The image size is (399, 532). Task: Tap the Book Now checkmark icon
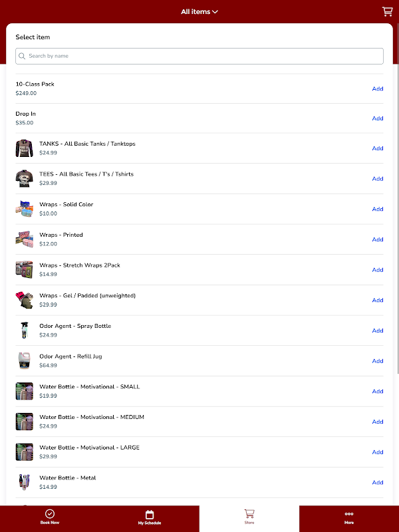49,514
